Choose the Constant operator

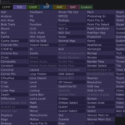(x=14, y=66)
